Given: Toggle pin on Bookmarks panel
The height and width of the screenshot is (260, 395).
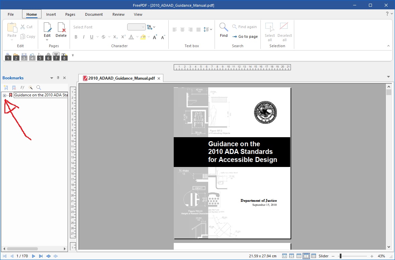Looking at the screenshot, I should [x=58, y=78].
